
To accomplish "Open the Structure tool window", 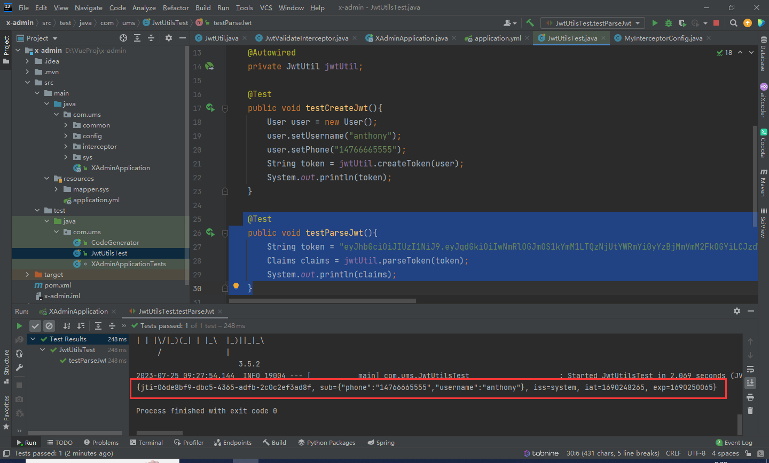I will (x=6, y=366).
